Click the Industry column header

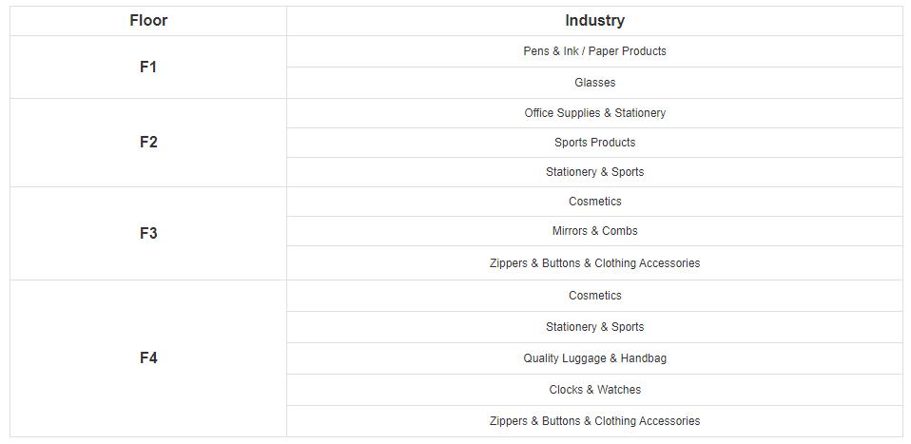[594, 21]
